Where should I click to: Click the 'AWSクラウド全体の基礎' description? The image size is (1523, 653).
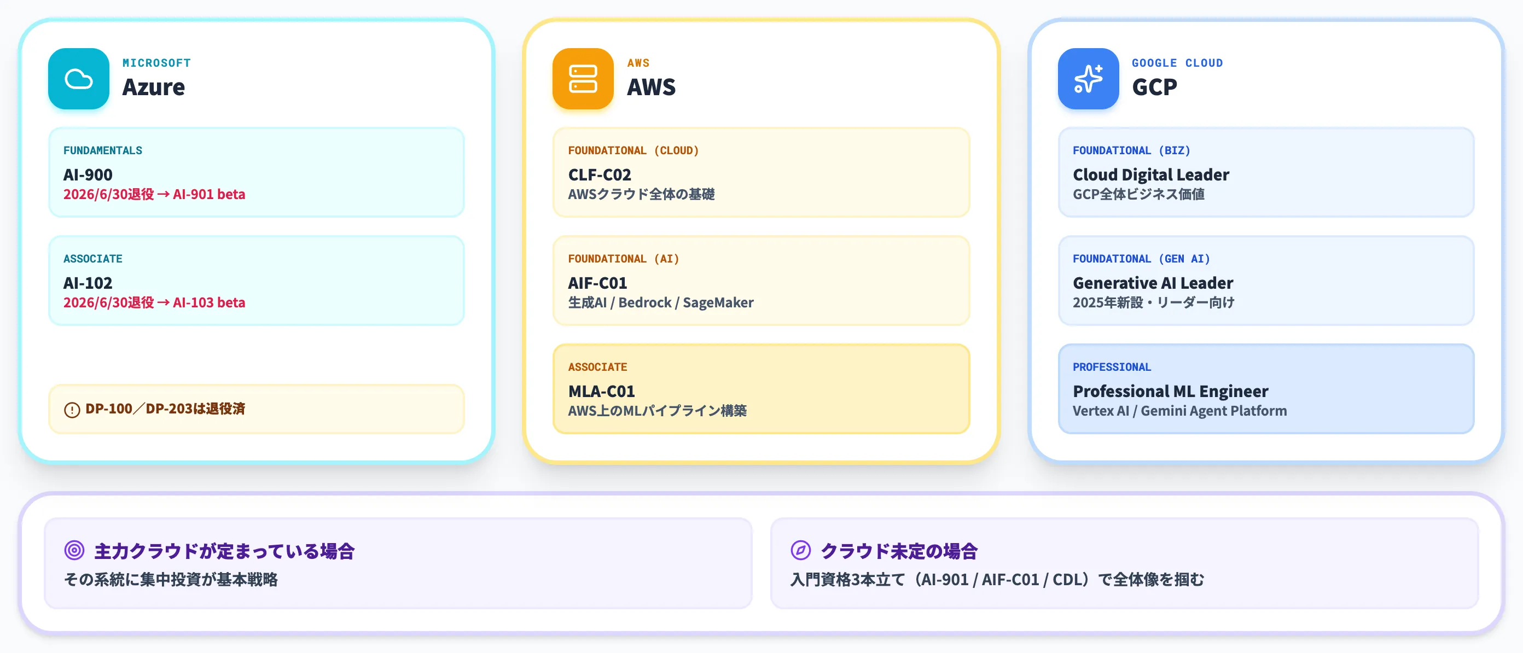pos(641,194)
